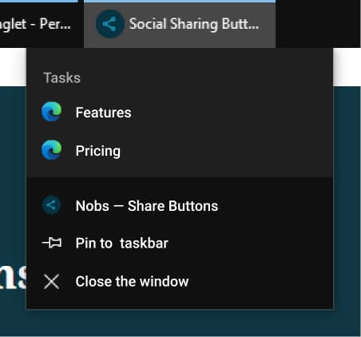The height and width of the screenshot is (337, 361).
Task: Choose Close the window
Action: [x=180, y=281]
